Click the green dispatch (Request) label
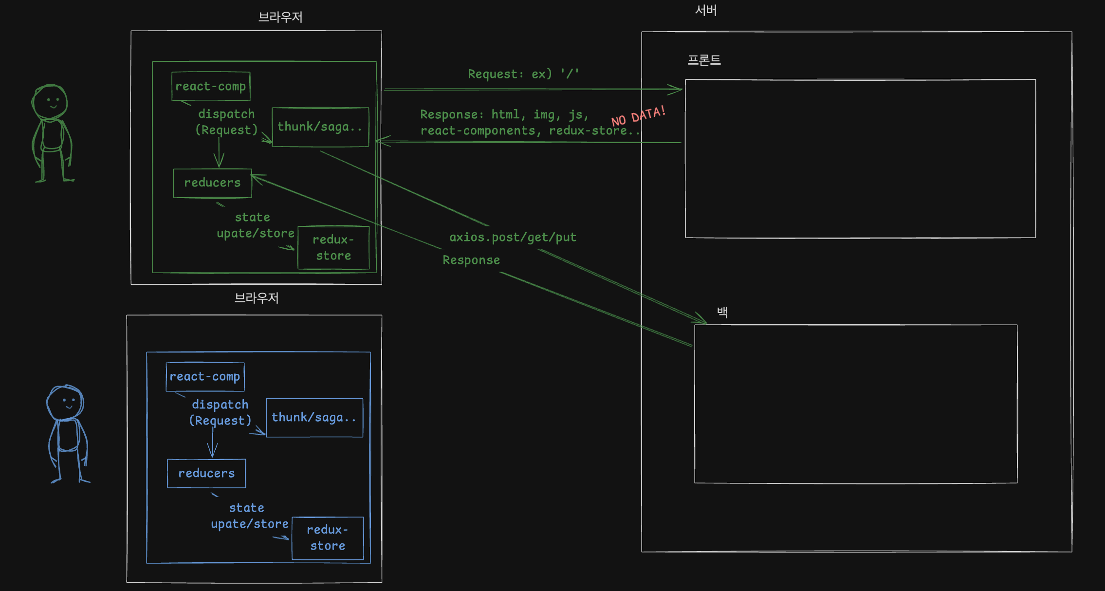The width and height of the screenshot is (1105, 591). coord(226,122)
